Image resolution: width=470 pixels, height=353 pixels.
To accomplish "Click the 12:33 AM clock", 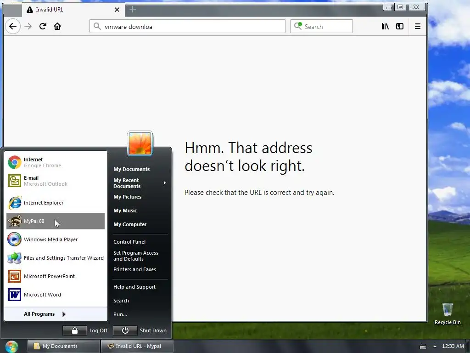I will [x=453, y=347].
